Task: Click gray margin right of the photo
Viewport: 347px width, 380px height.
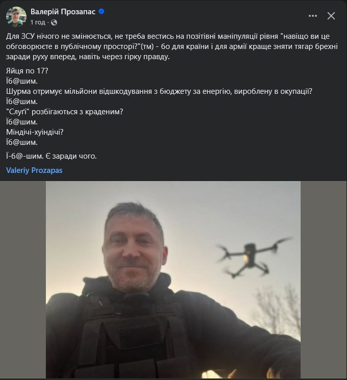Action: (x=324, y=280)
